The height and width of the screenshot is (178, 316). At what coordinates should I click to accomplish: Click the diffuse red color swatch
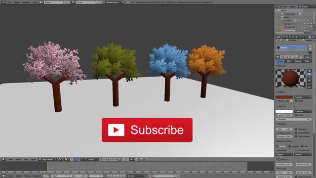pyautogui.click(x=284, y=97)
